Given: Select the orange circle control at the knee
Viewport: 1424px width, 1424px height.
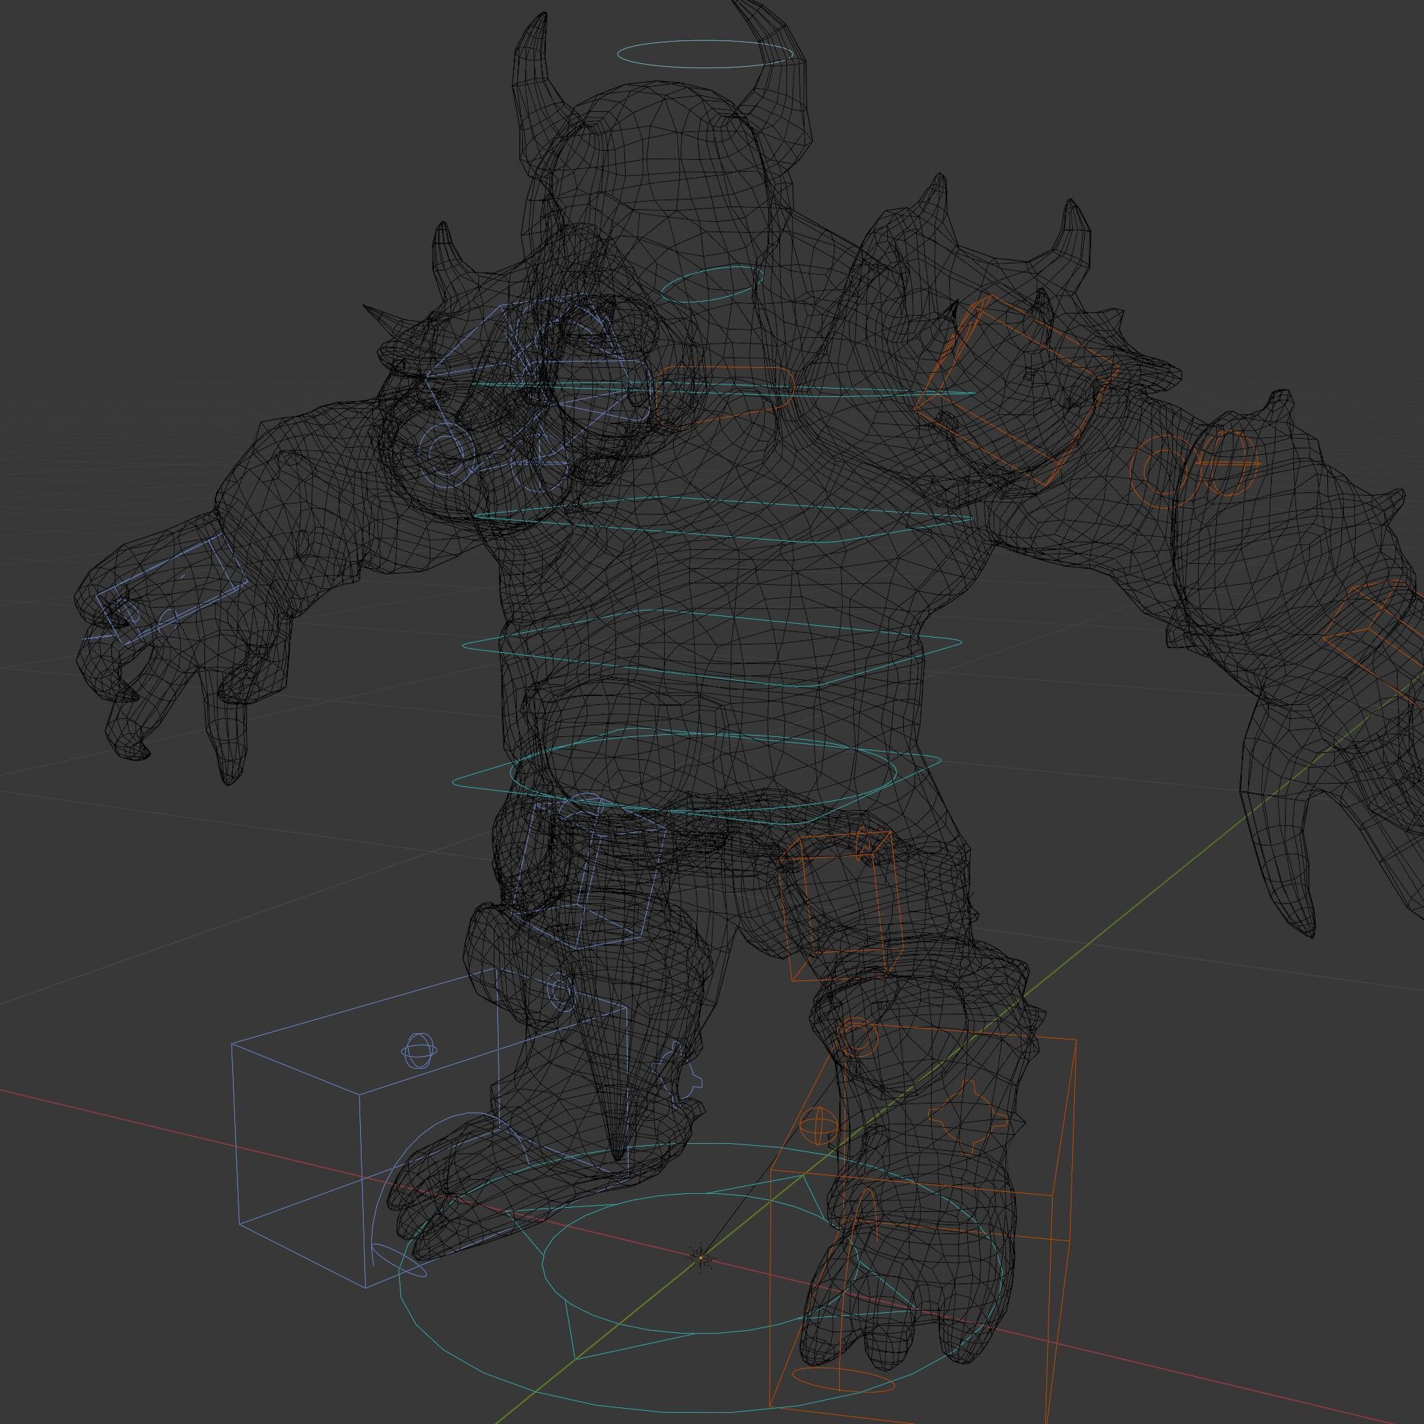Looking at the screenshot, I should point(857,1037).
